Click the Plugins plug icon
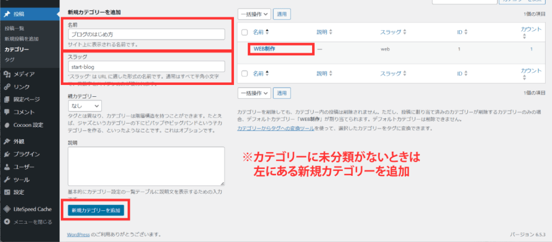 pyautogui.click(x=7, y=154)
